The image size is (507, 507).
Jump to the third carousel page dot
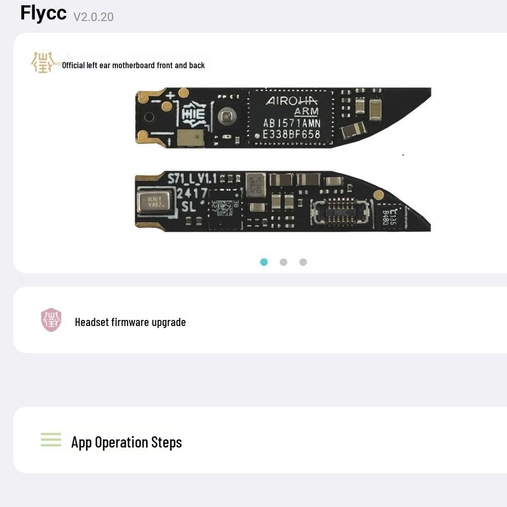[x=303, y=262]
